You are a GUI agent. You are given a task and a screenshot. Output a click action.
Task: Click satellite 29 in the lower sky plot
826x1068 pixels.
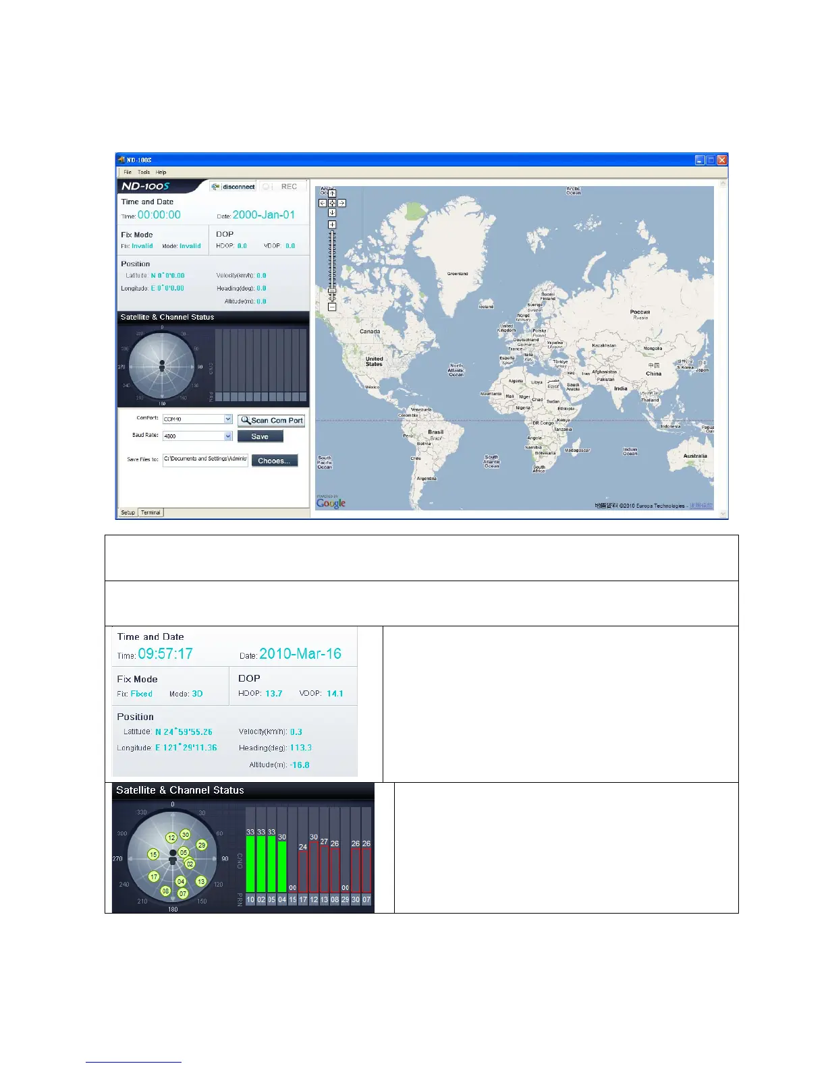tap(201, 845)
